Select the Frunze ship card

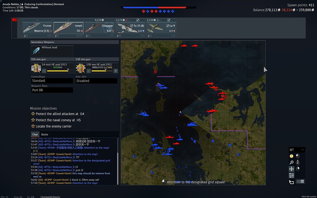point(37,28)
